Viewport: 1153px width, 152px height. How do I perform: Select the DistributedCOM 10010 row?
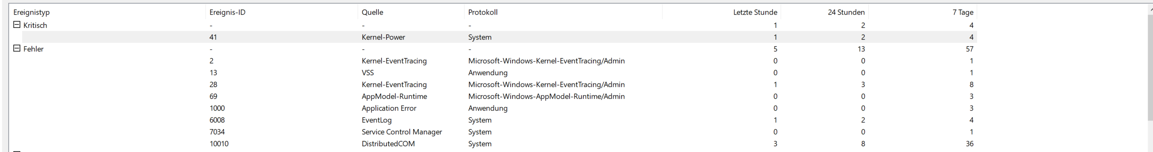pos(500,144)
